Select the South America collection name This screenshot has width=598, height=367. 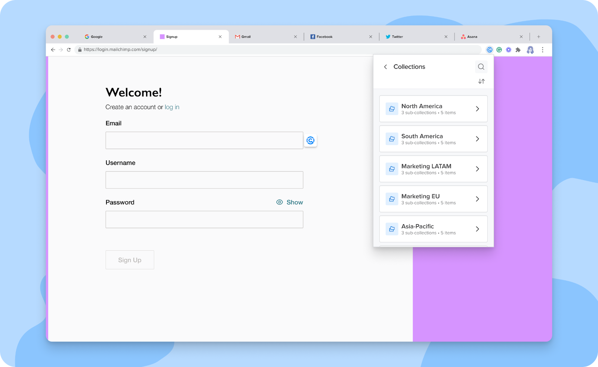coord(422,136)
